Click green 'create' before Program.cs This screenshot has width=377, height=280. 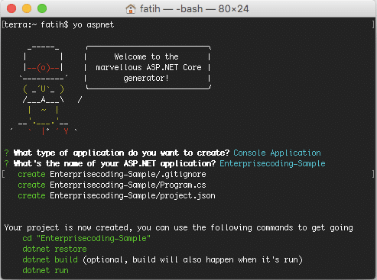pos(31,185)
